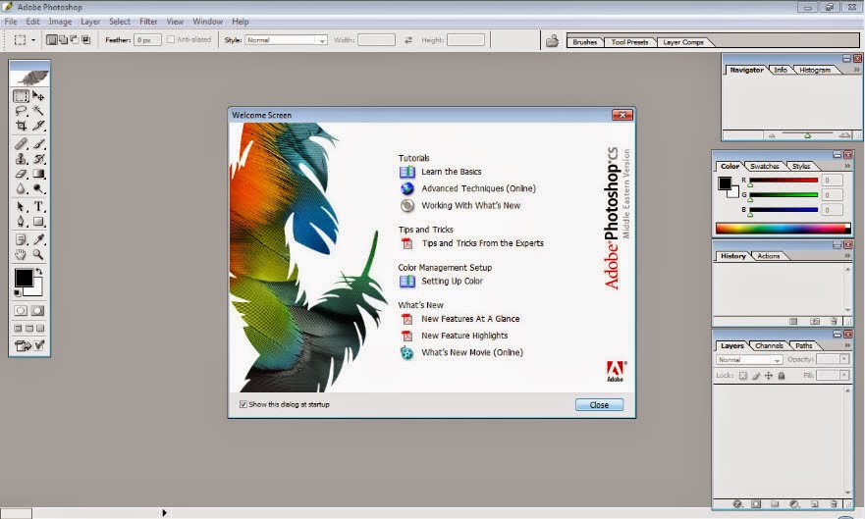
Task: Select the Move tool
Action: (38, 96)
